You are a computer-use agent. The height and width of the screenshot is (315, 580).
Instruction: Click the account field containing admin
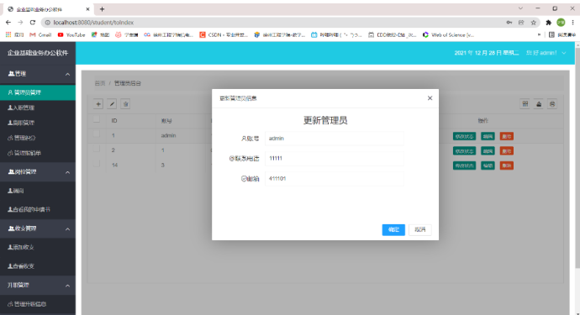(334, 139)
